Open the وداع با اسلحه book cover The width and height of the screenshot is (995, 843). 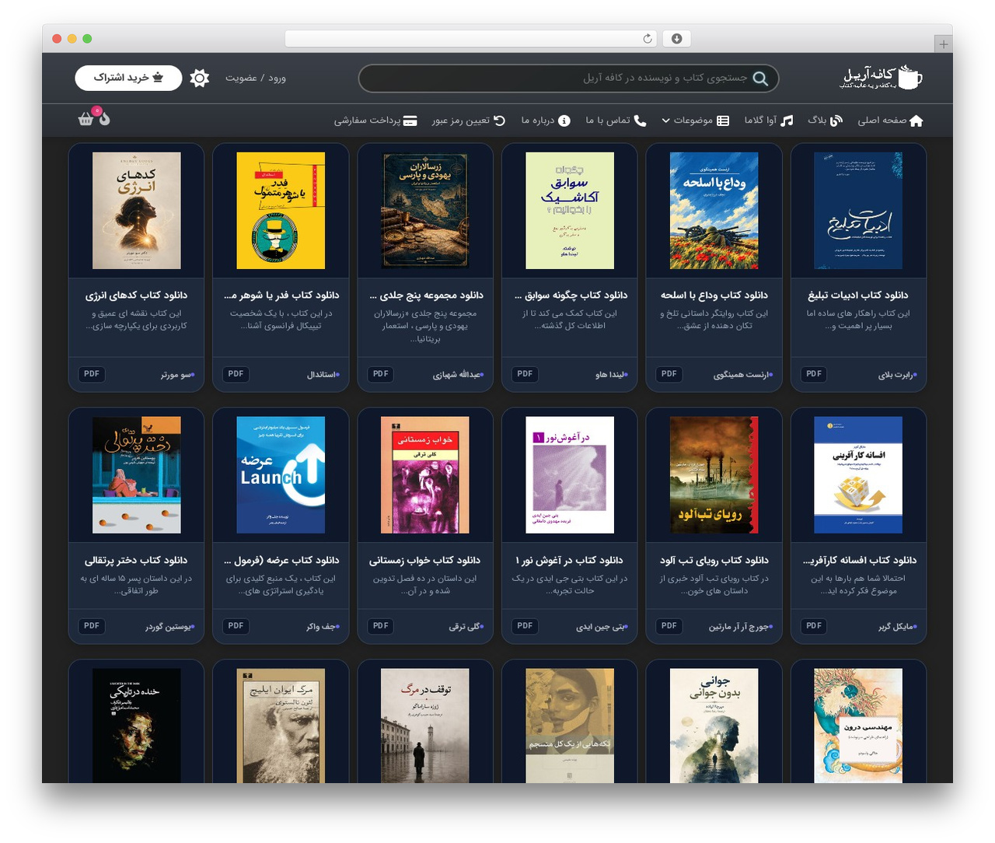click(714, 211)
